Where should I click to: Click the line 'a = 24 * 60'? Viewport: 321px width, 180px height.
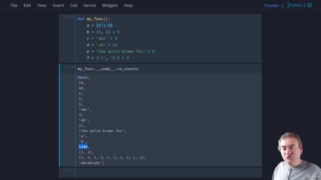99,25
